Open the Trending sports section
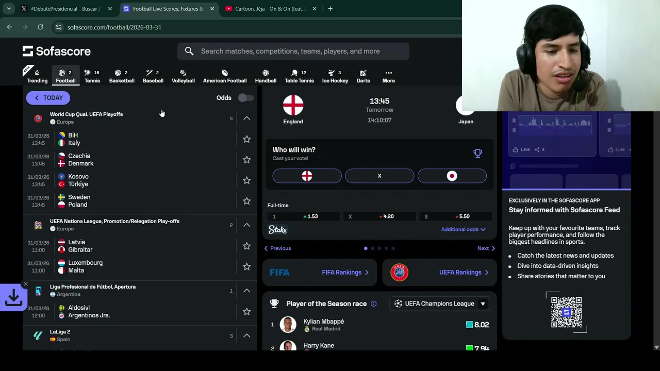 [x=37, y=76]
